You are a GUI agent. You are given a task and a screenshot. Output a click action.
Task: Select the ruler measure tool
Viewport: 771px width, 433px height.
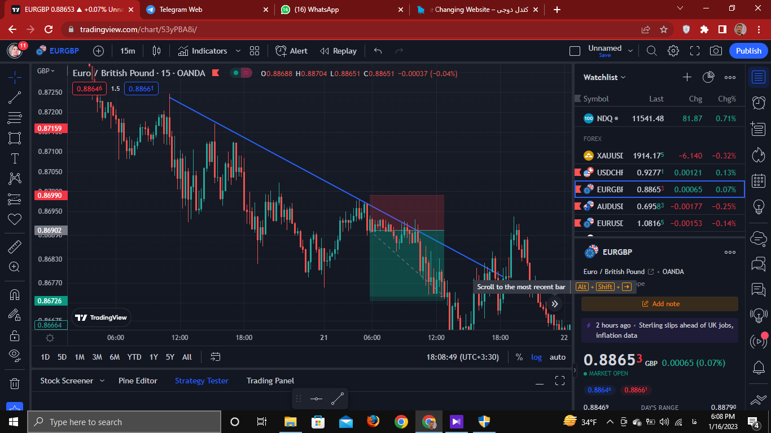[x=15, y=246]
